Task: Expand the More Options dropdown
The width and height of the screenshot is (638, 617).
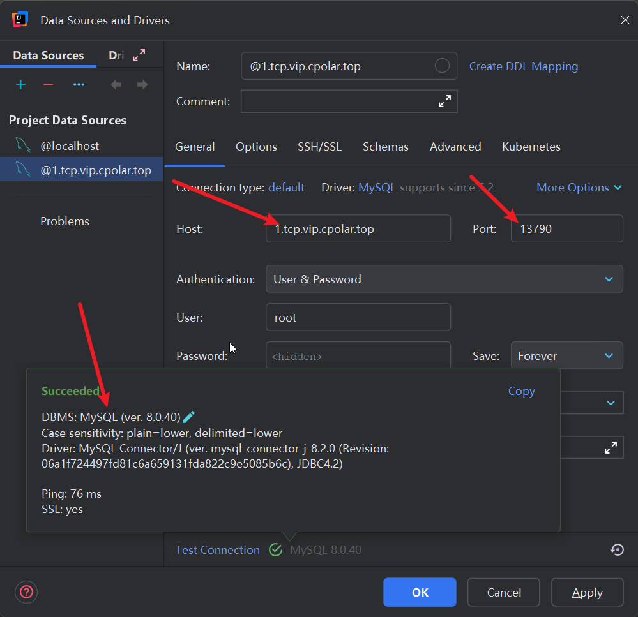Action: click(x=579, y=188)
